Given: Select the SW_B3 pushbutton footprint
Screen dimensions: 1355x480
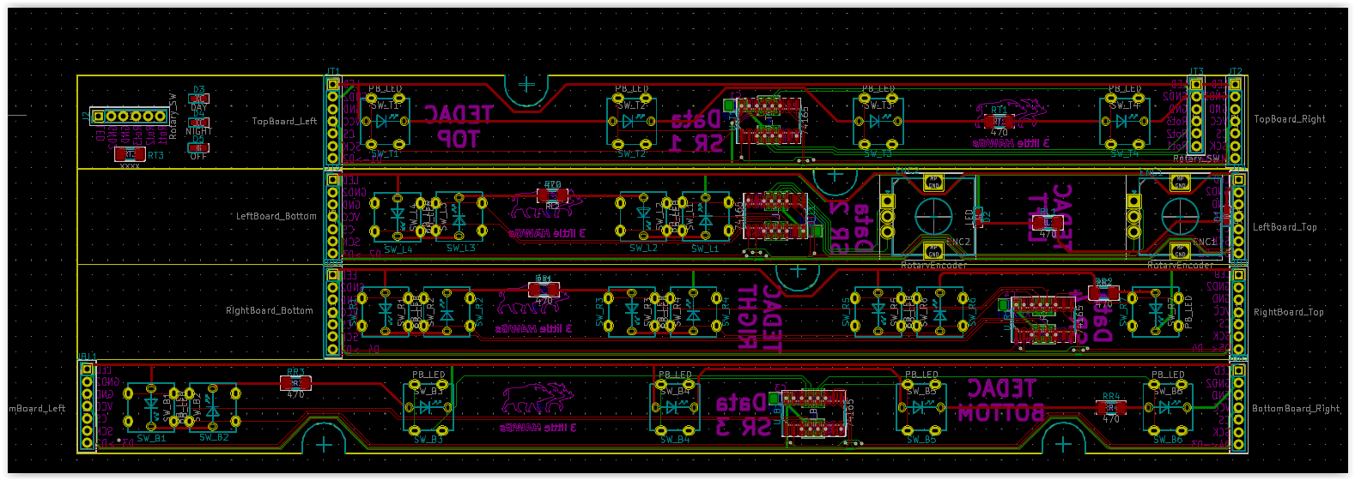Looking at the screenshot, I should point(428,409).
